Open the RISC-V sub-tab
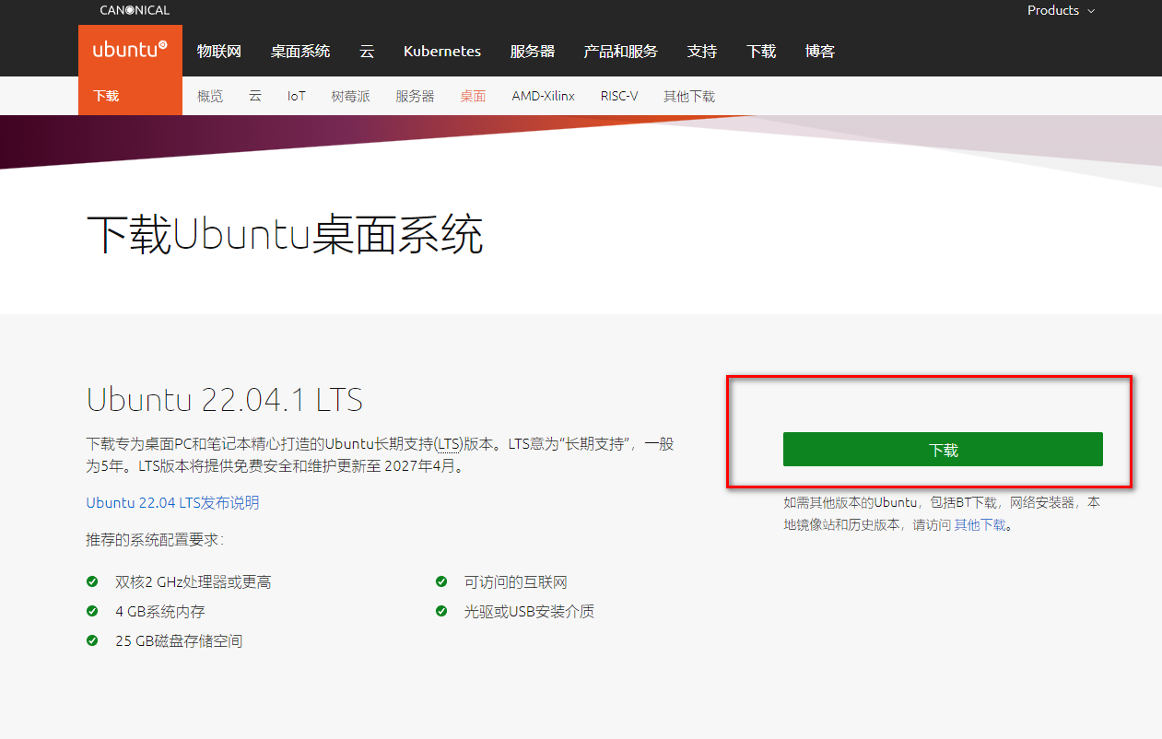Viewport: 1162px width, 739px height. click(x=619, y=96)
